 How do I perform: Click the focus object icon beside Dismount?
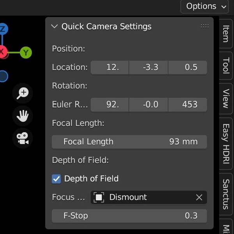point(99,197)
